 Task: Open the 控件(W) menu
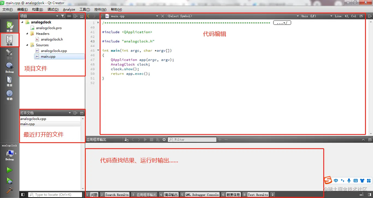point(100,9)
